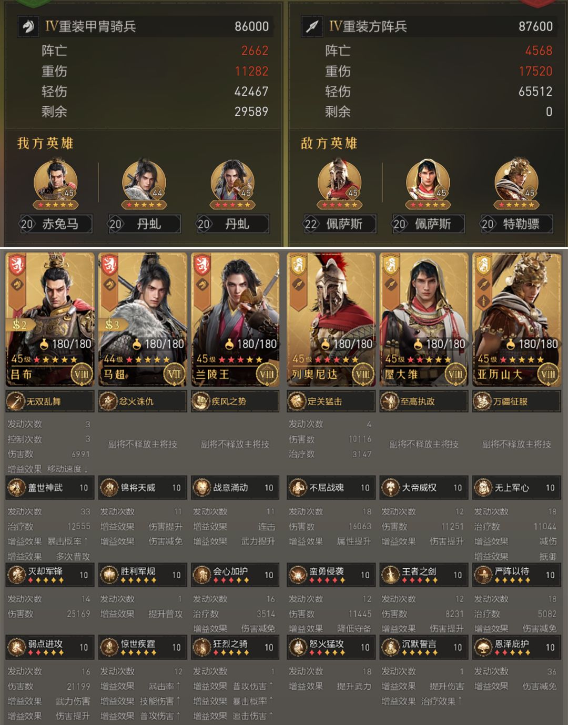Select the 至高执政 skill bar
568x725 pixels.
pos(424,401)
